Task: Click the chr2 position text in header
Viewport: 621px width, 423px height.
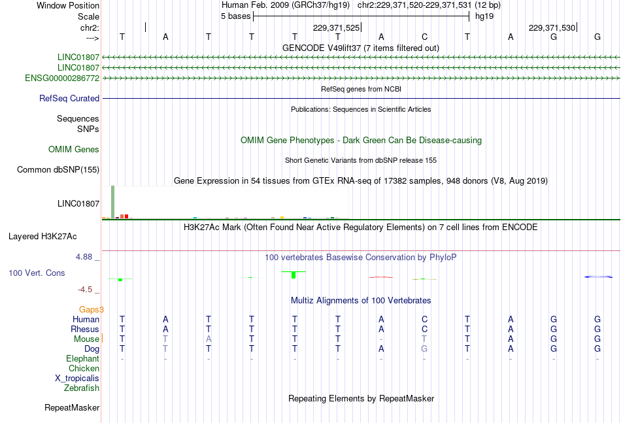Action: click(429, 5)
